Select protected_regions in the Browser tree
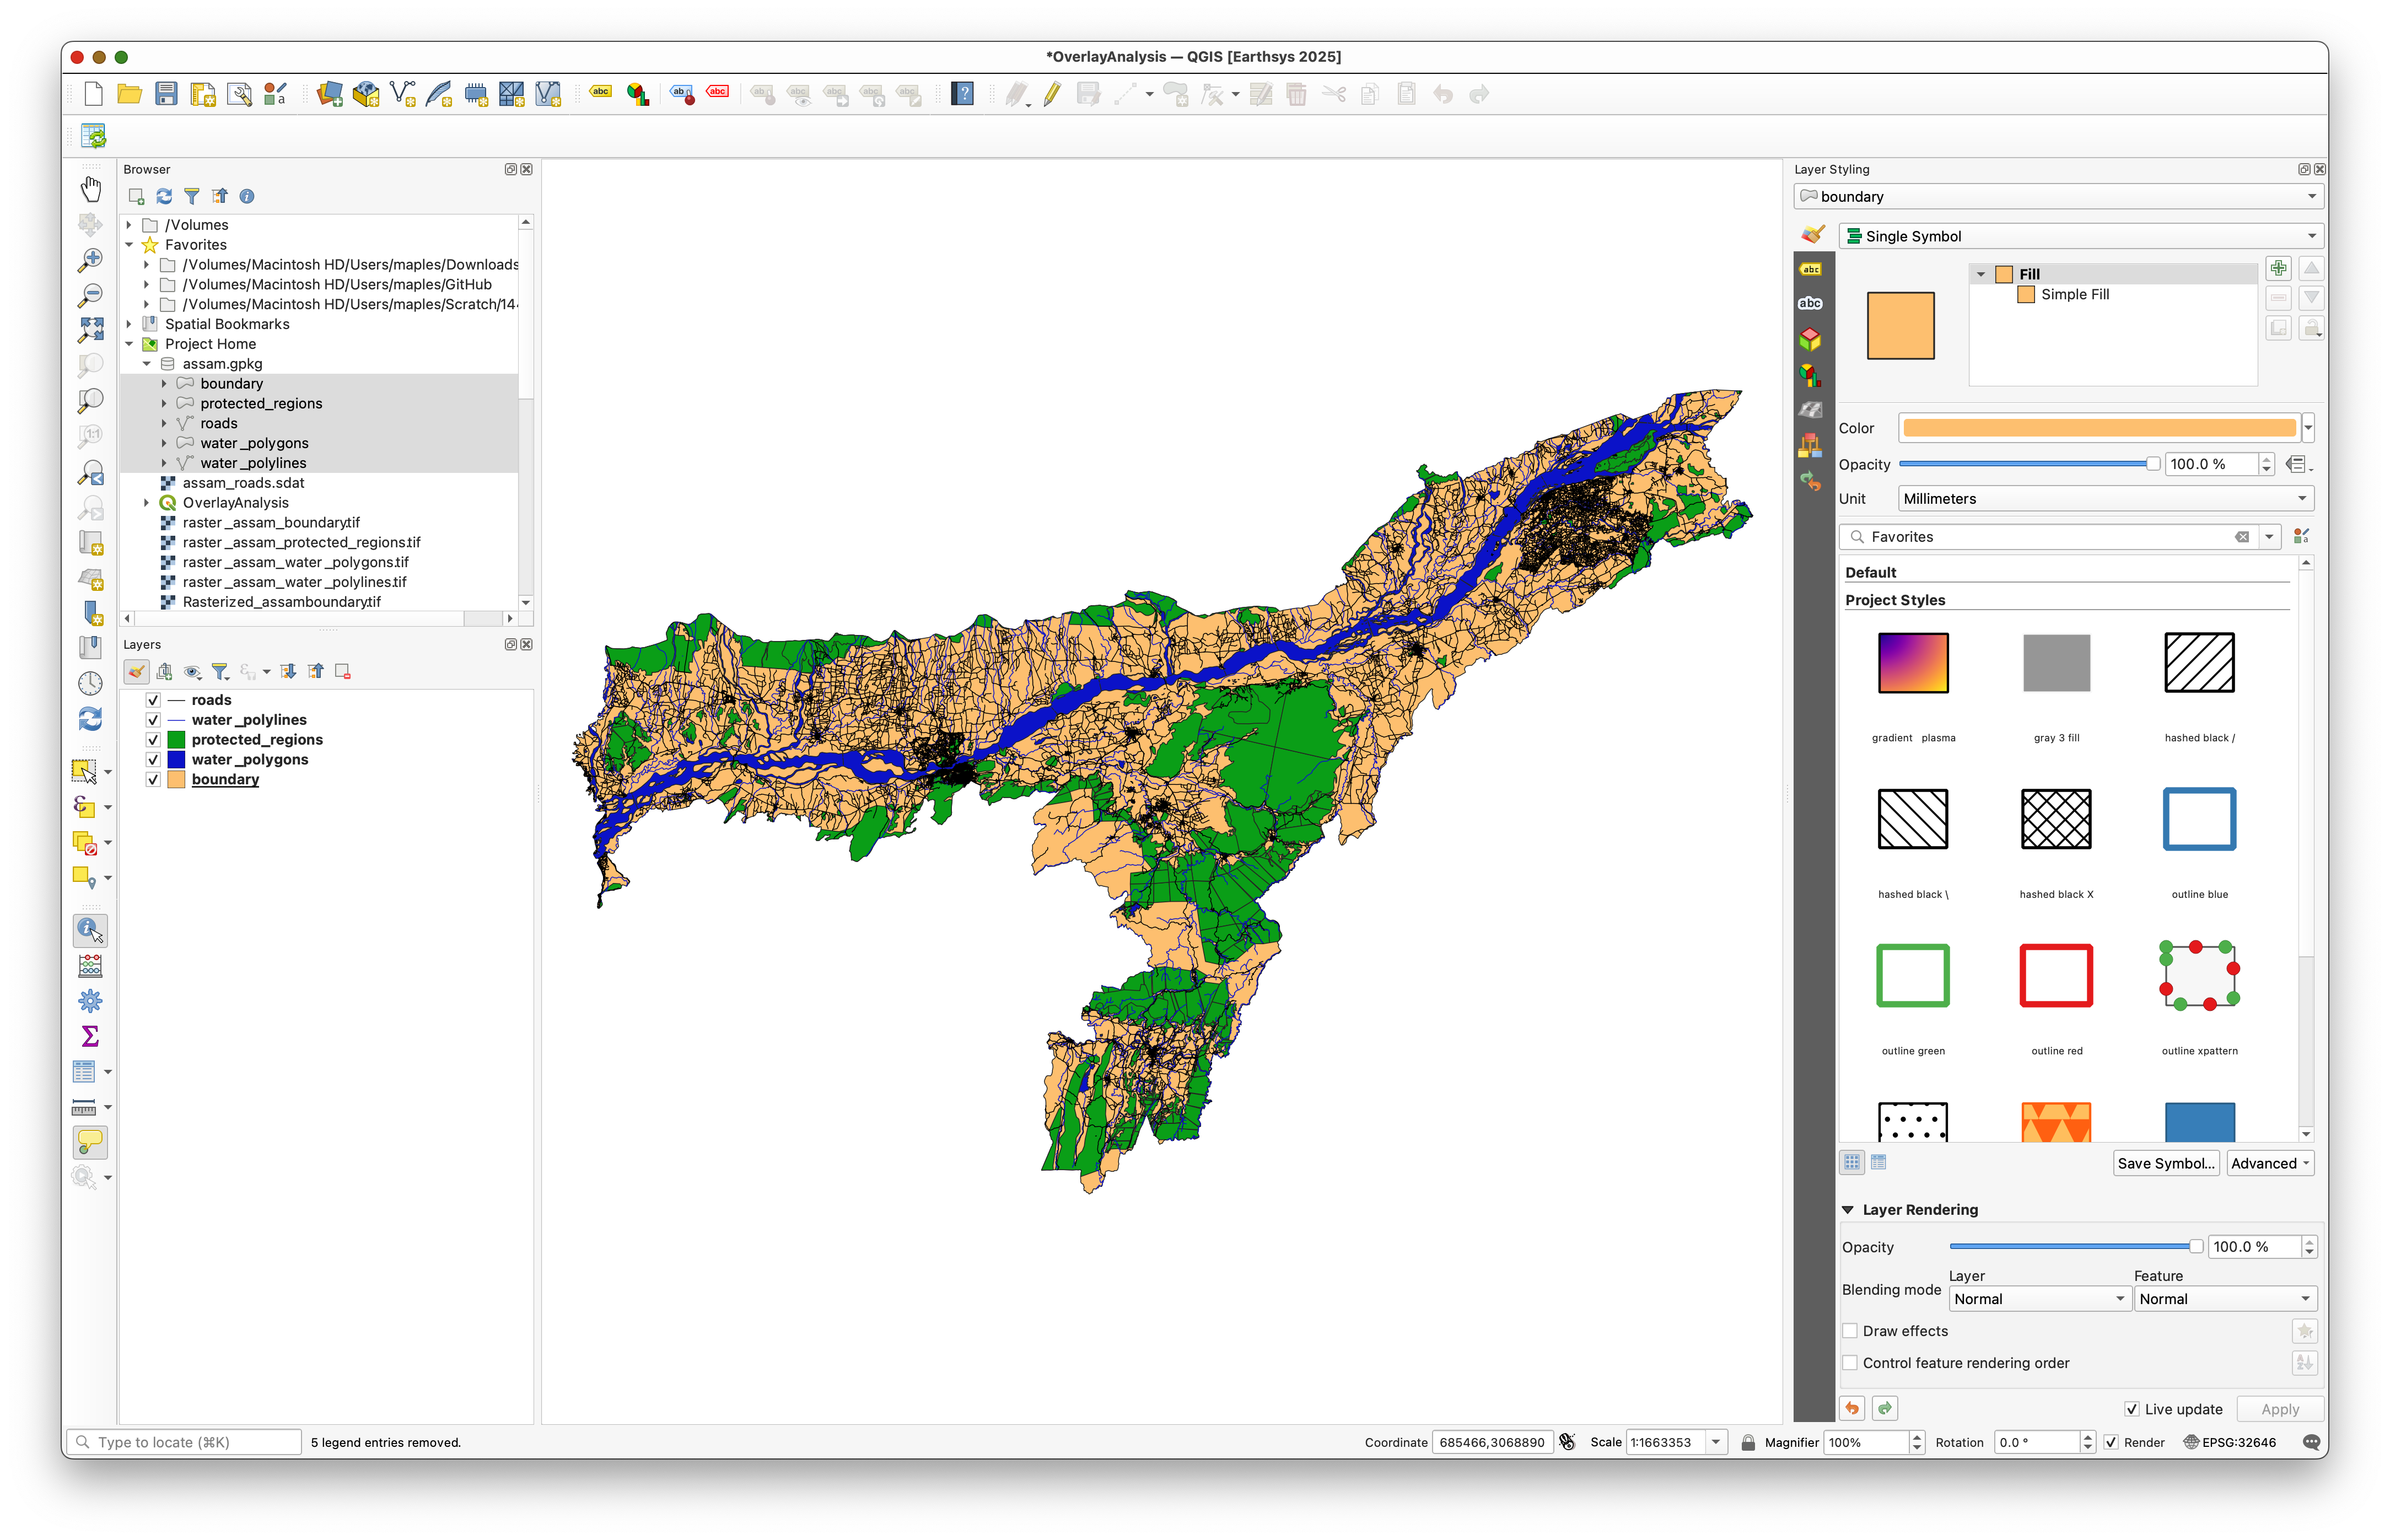The height and width of the screenshot is (1540, 2390). pyautogui.click(x=261, y=403)
